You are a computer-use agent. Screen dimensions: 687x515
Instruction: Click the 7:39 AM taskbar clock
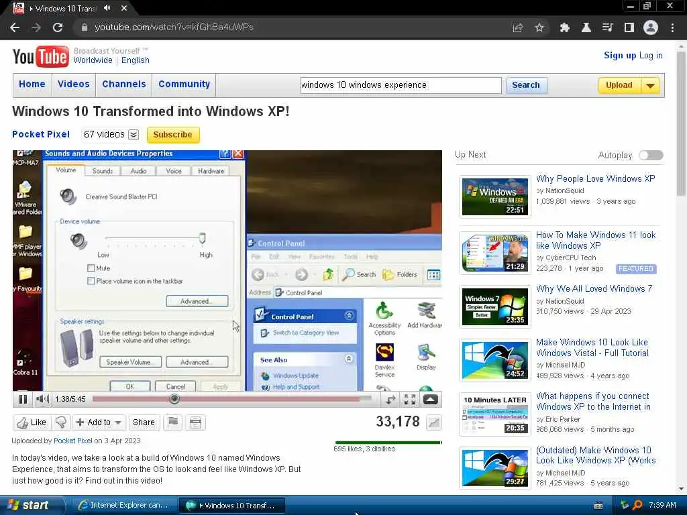pos(662,505)
